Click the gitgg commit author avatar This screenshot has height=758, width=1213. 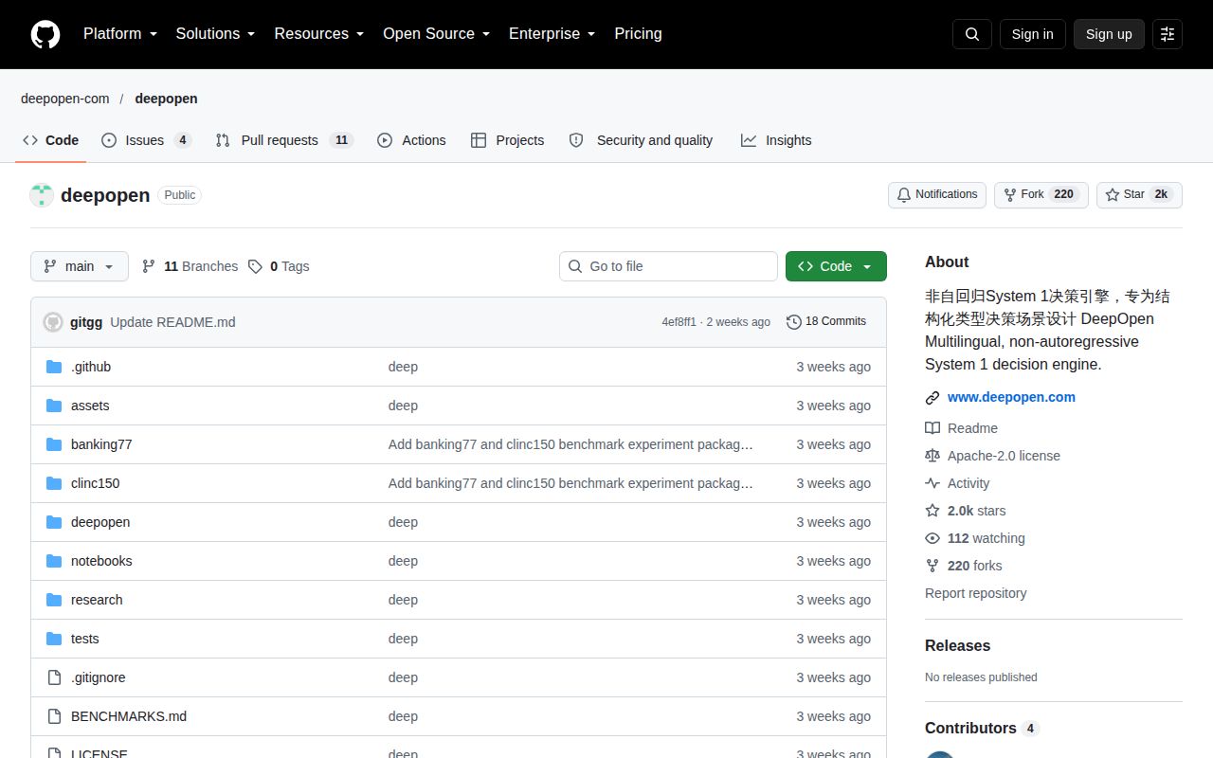[x=53, y=322]
